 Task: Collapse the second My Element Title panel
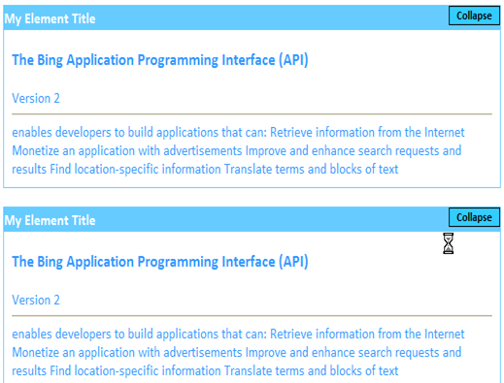[x=474, y=217]
